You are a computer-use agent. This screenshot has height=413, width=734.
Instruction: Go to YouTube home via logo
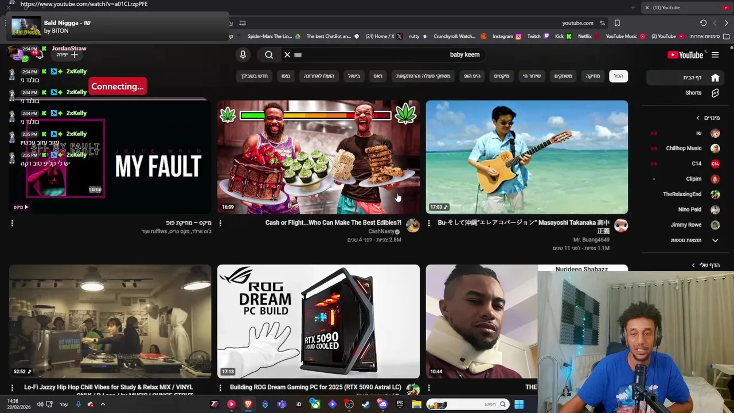click(685, 55)
